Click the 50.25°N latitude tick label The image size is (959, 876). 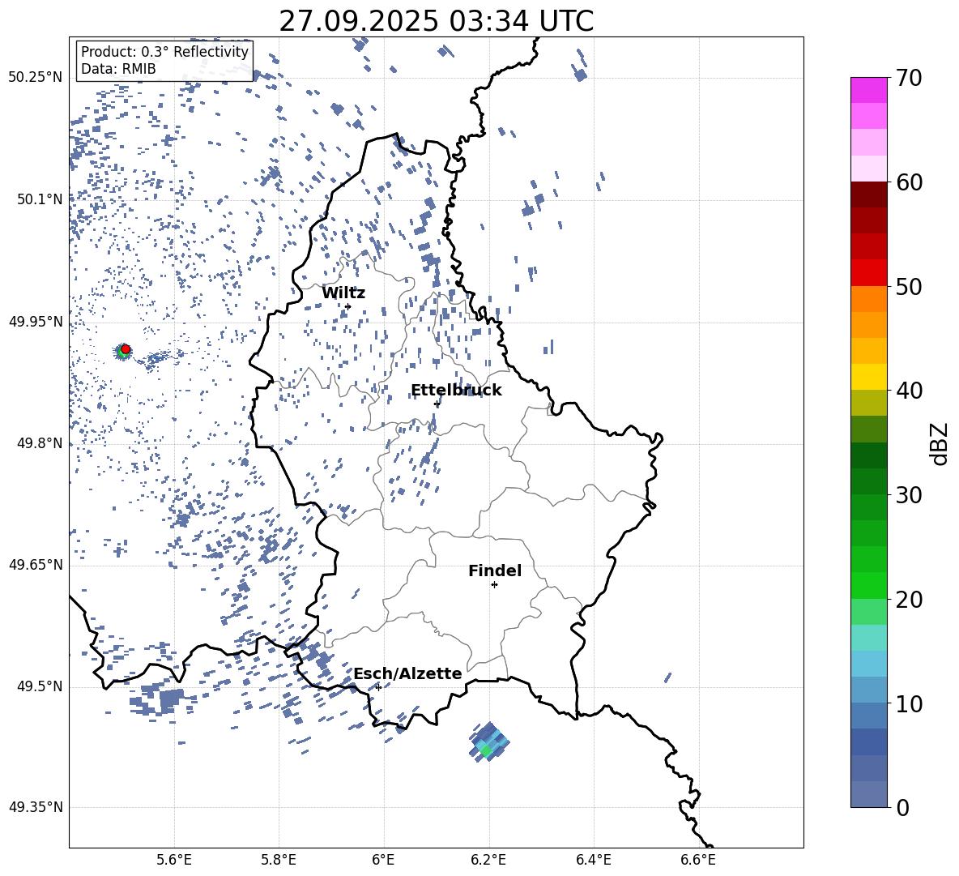(36, 78)
